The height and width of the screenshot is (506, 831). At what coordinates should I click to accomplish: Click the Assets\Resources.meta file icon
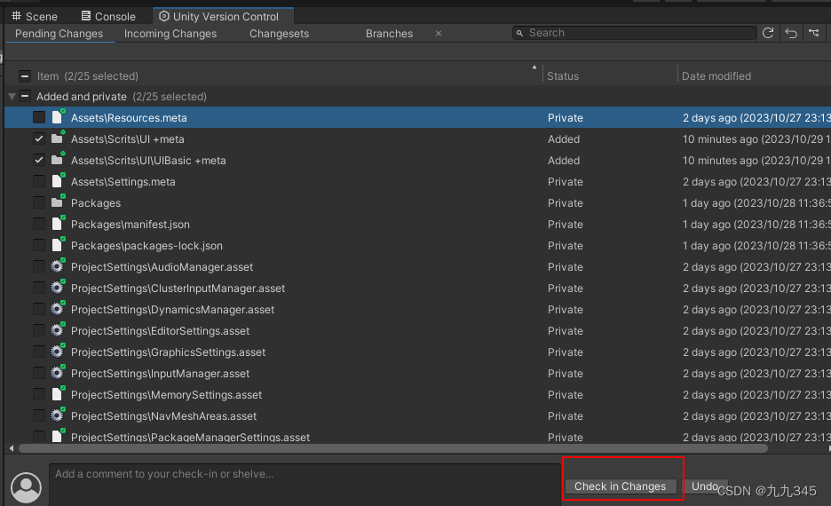(58, 117)
